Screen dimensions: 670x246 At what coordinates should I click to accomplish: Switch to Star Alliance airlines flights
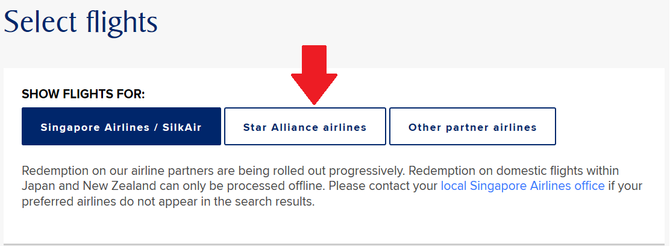(x=305, y=126)
